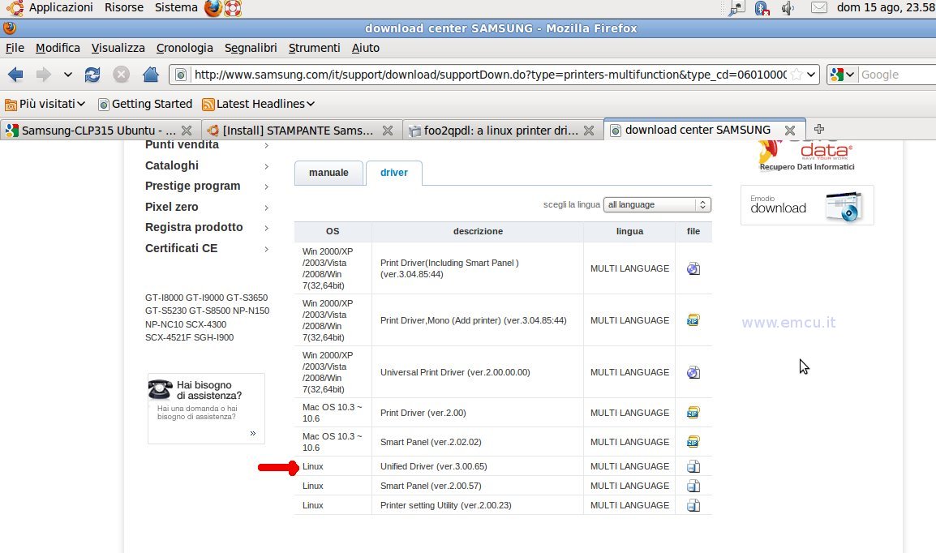Switch to the [Install] STAMPANTE Samsung tab
Screen dimensions: 936x553
click(x=291, y=130)
